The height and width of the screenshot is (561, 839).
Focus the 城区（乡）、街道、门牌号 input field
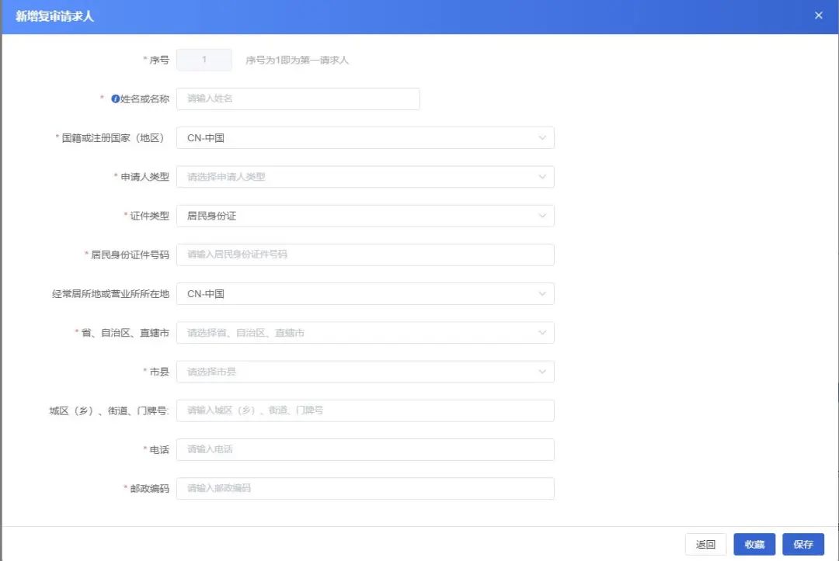click(x=365, y=411)
